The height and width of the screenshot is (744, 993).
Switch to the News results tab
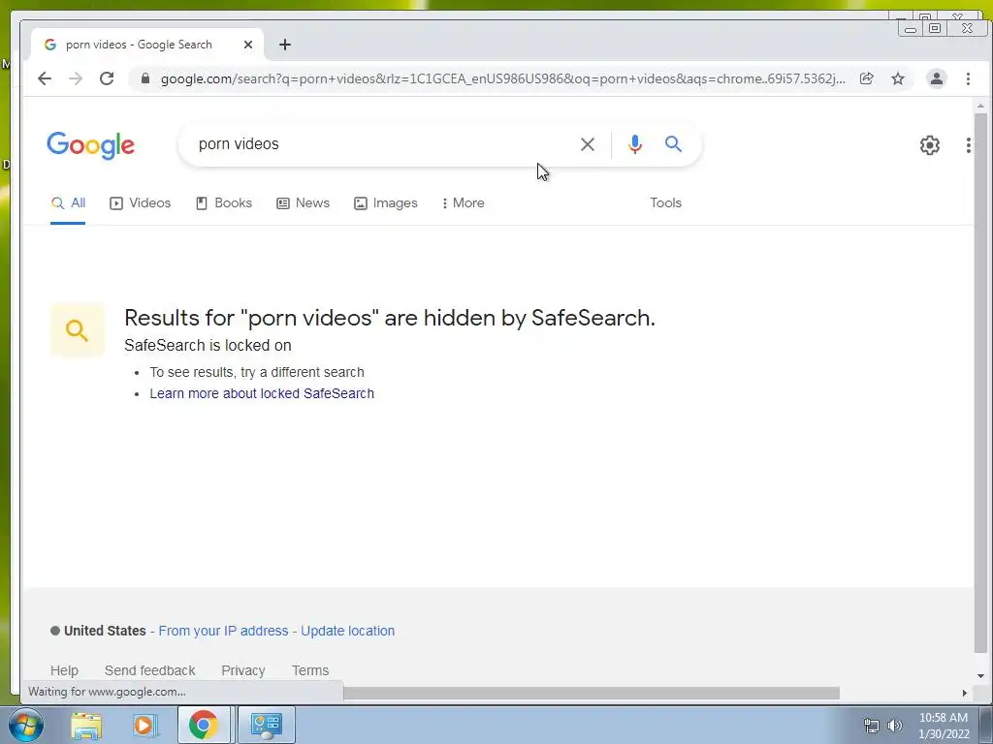coord(303,203)
